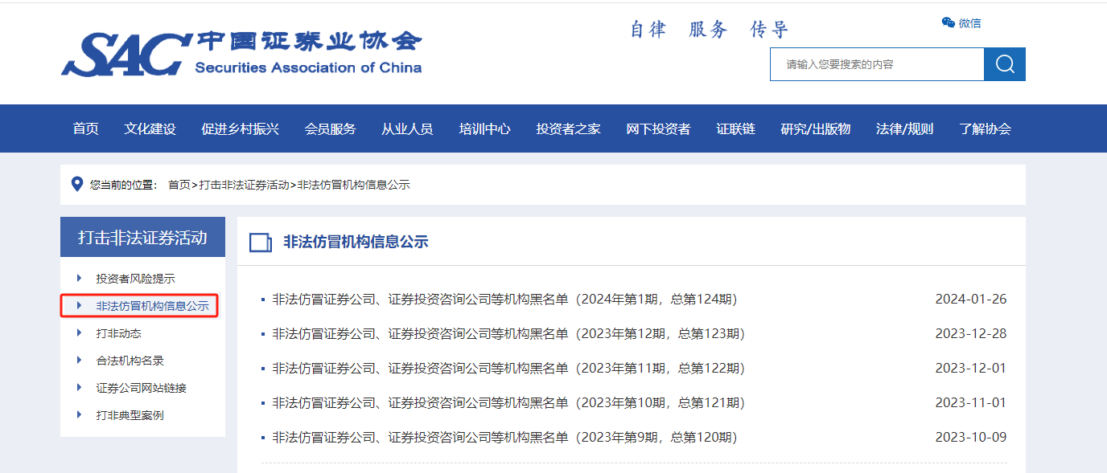Select 打非典型案例 in the sidebar
The image size is (1107, 473).
(x=130, y=415)
